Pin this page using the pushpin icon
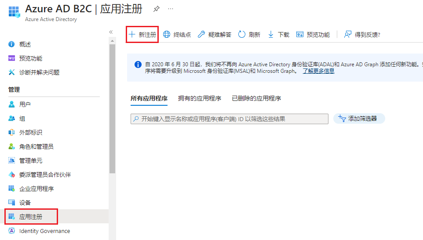423x240 pixels. pyautogui.click(x=156, y=9)
